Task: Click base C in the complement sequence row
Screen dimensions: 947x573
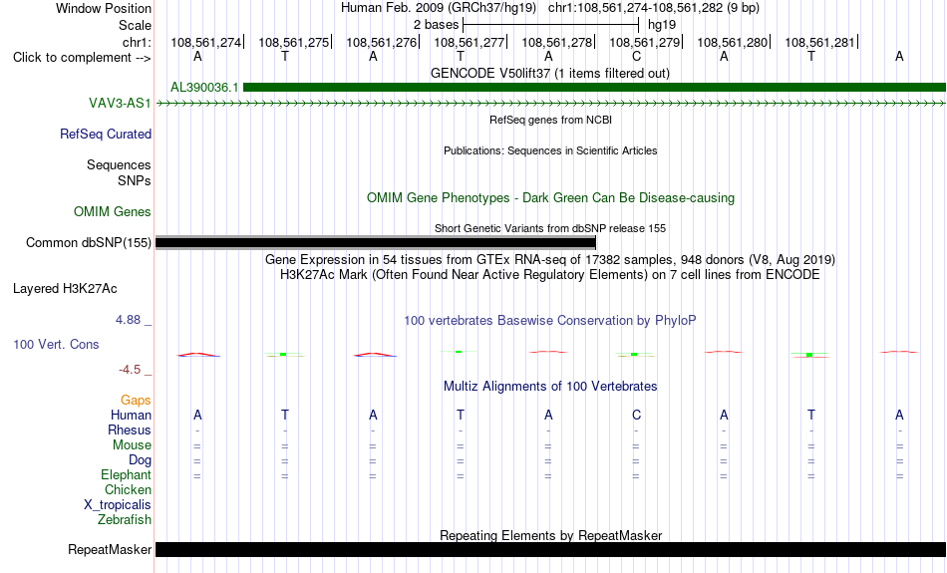Action: pyautogui.click(x=636, y=57)
